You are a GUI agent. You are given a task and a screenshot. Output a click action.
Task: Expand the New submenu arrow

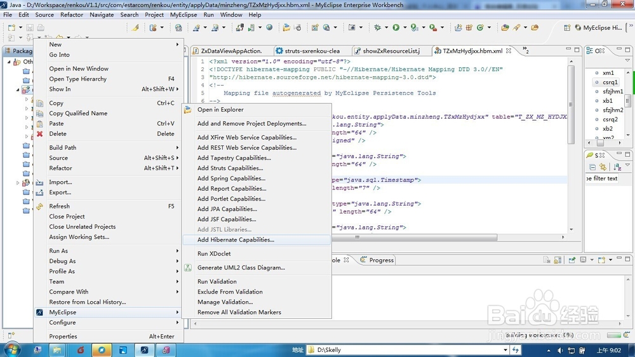[177, 44]
